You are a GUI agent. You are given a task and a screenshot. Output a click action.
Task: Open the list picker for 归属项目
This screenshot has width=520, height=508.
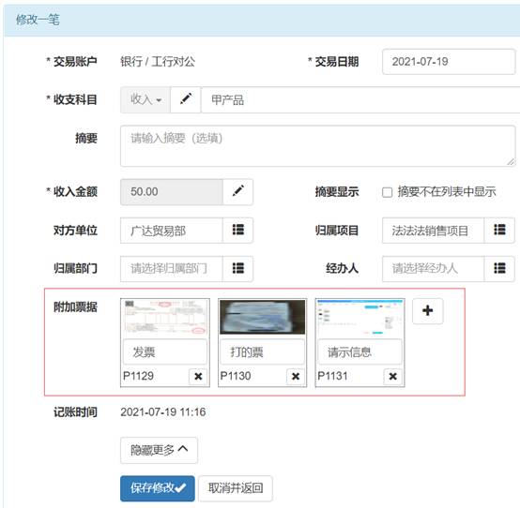(499, 230)
